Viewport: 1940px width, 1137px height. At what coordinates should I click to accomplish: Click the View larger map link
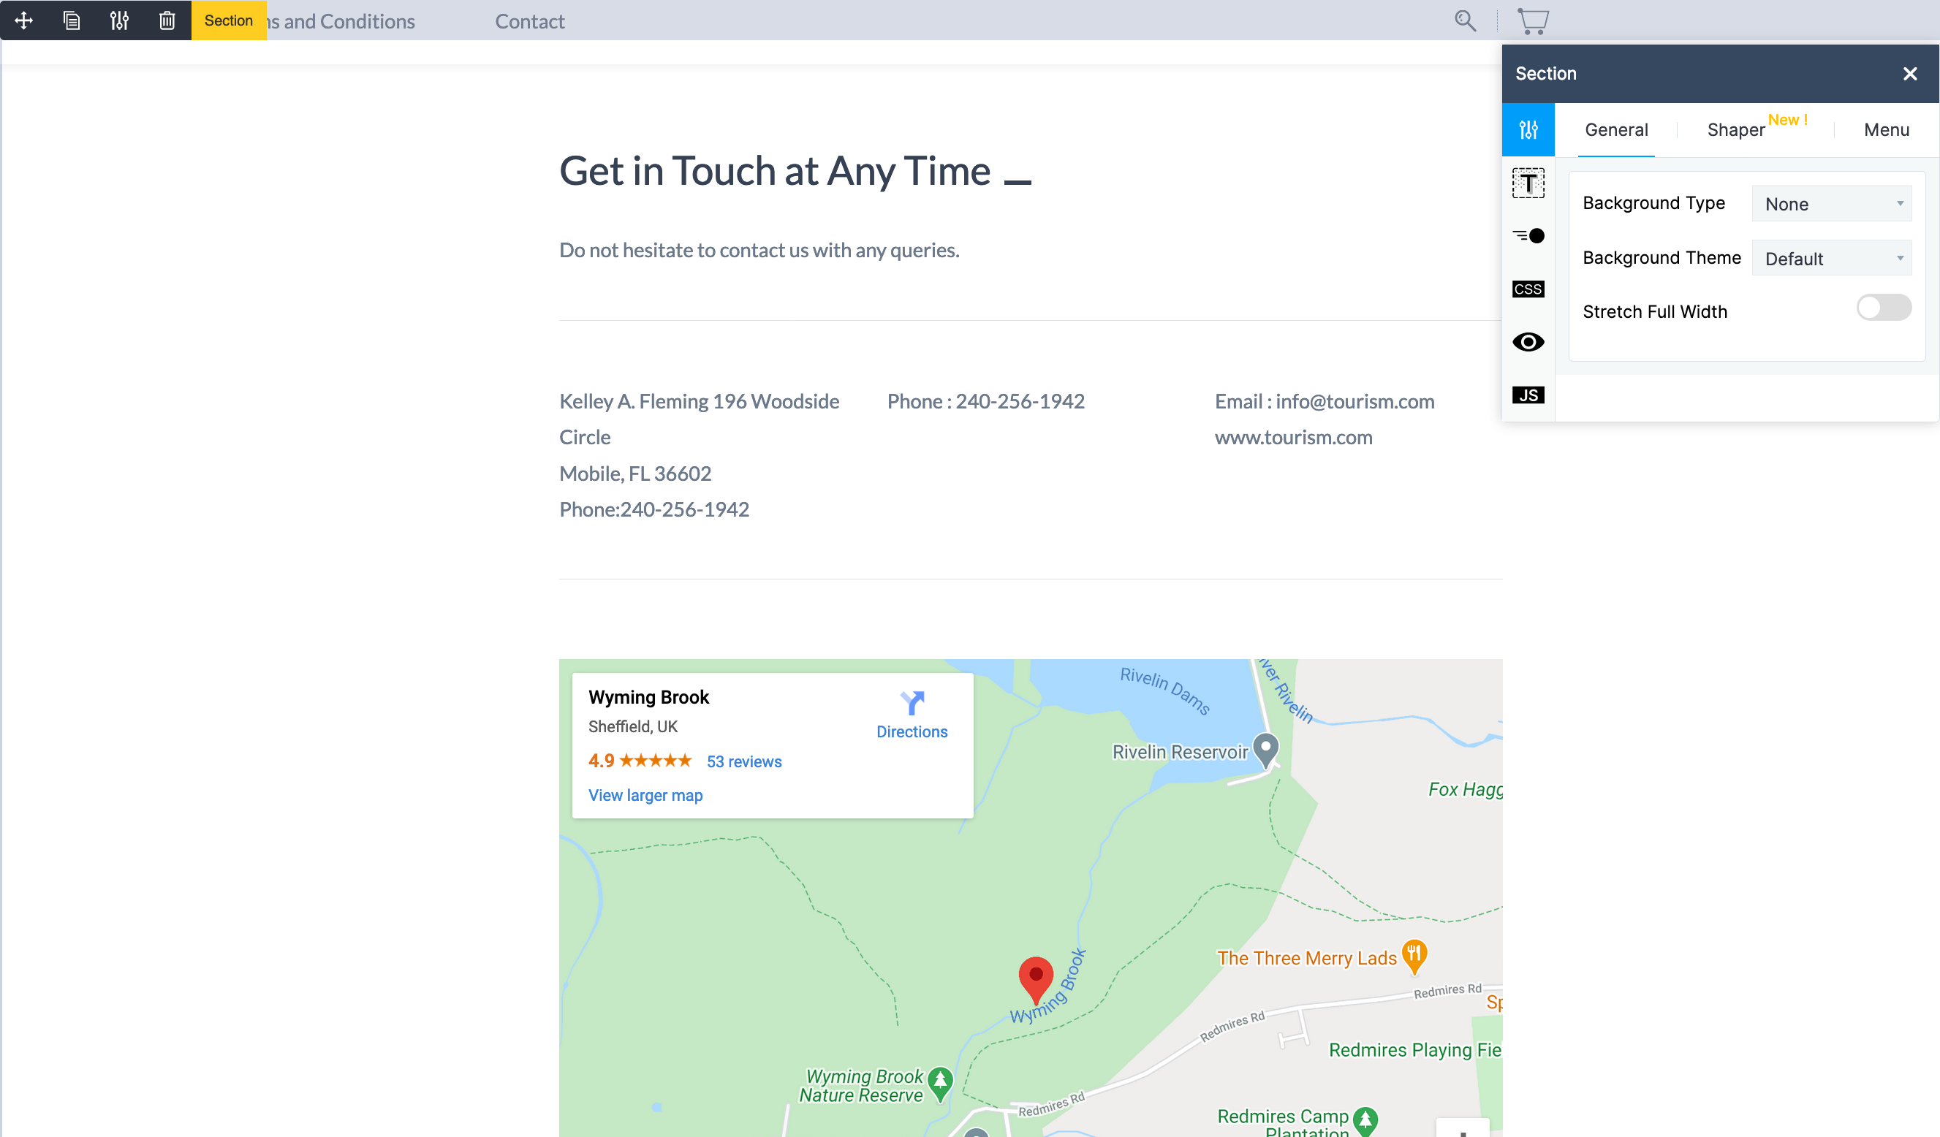(645, 795)
